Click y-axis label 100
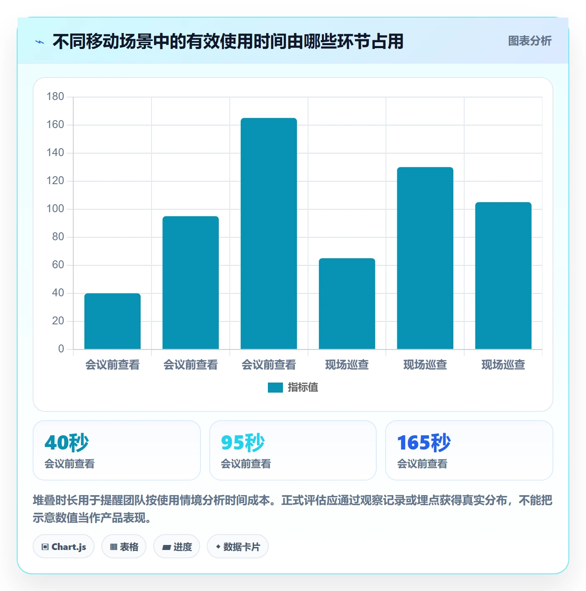 55,209
